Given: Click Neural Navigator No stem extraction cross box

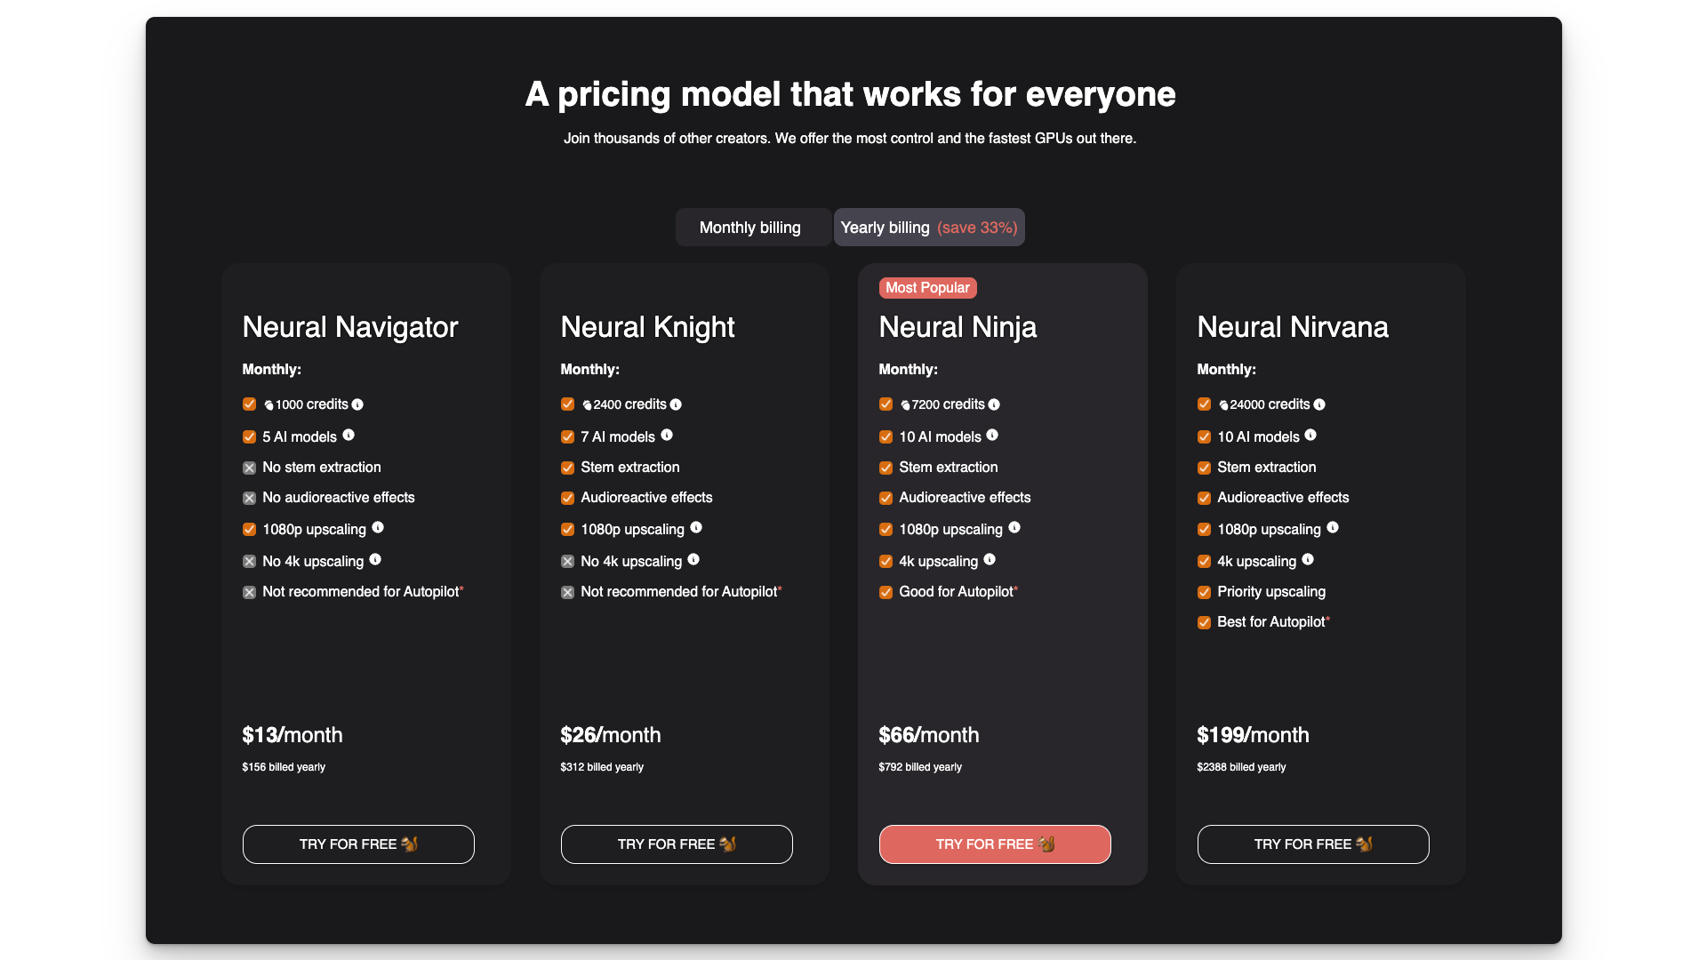Looking at the screenshot, I should pos(249,468).
